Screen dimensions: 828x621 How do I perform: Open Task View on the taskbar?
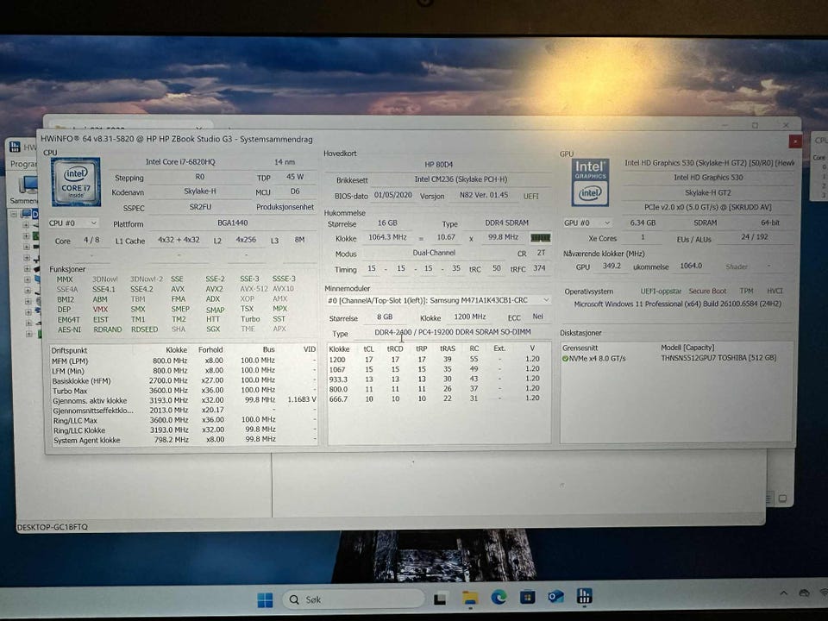pyautogui.click(x=439, y=599)
